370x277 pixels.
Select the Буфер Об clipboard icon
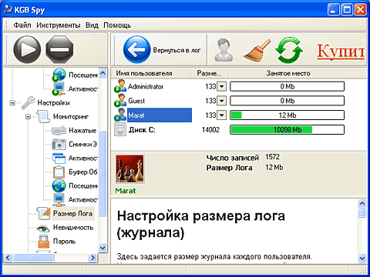click(x=59, y=172)
